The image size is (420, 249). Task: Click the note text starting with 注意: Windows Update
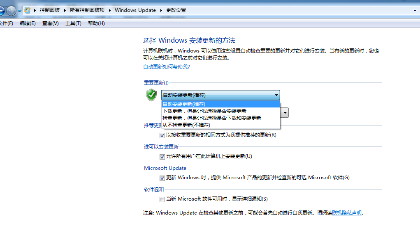coord(253,213)
